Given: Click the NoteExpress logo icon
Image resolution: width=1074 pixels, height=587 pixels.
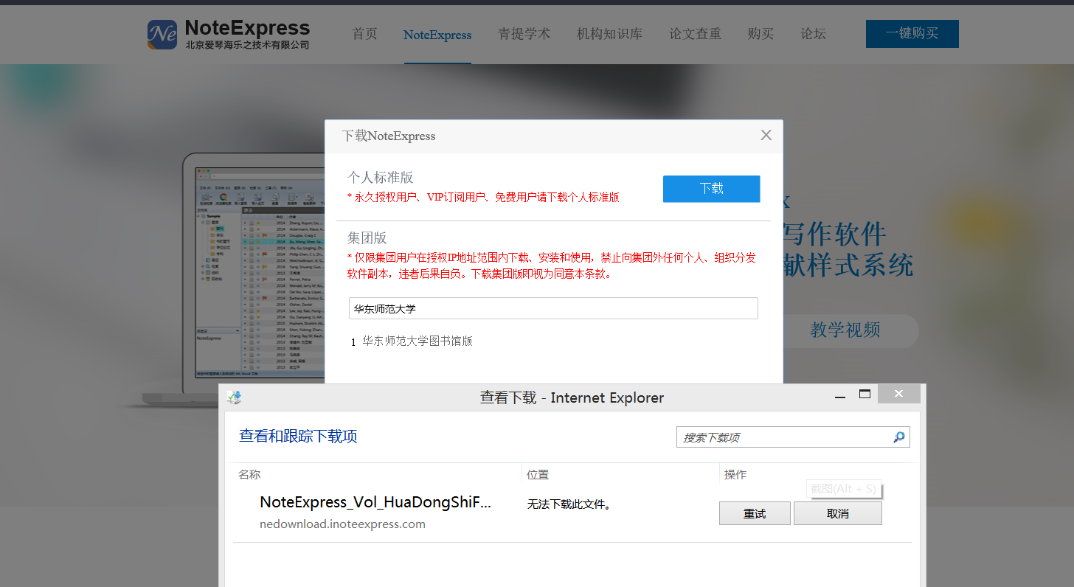Looking at the screenshot, I should [x=162, y=35].
